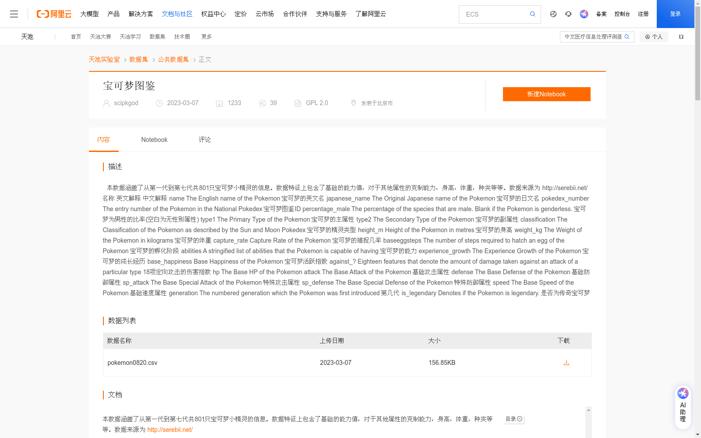Open 技术圈 in Tianchi navigation
701x438 pixels.
pyautogui.click(x=182, y=37)
